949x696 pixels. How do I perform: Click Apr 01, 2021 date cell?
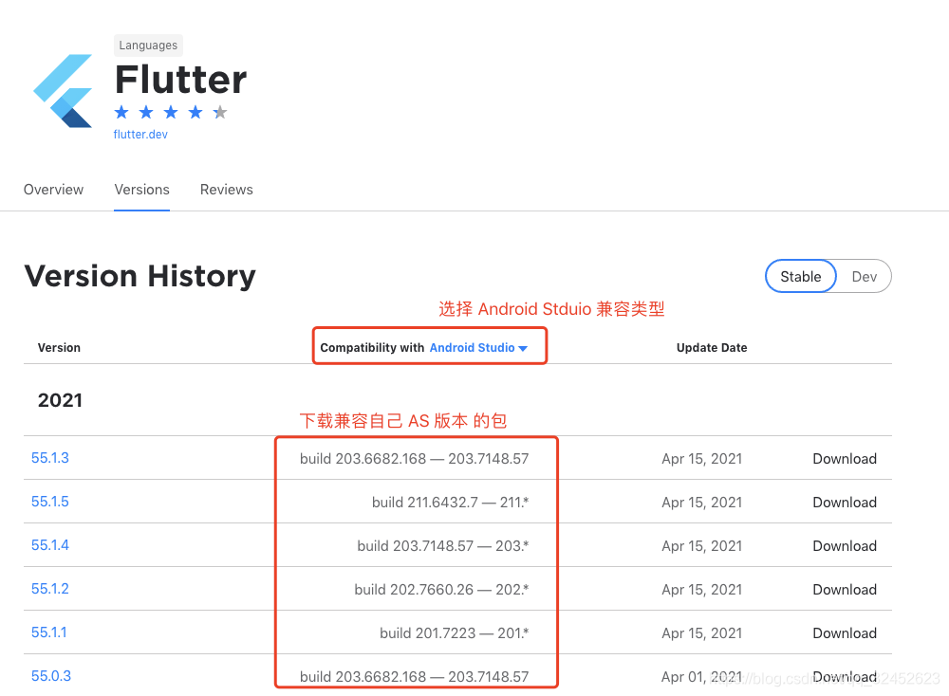pos(702,677)
